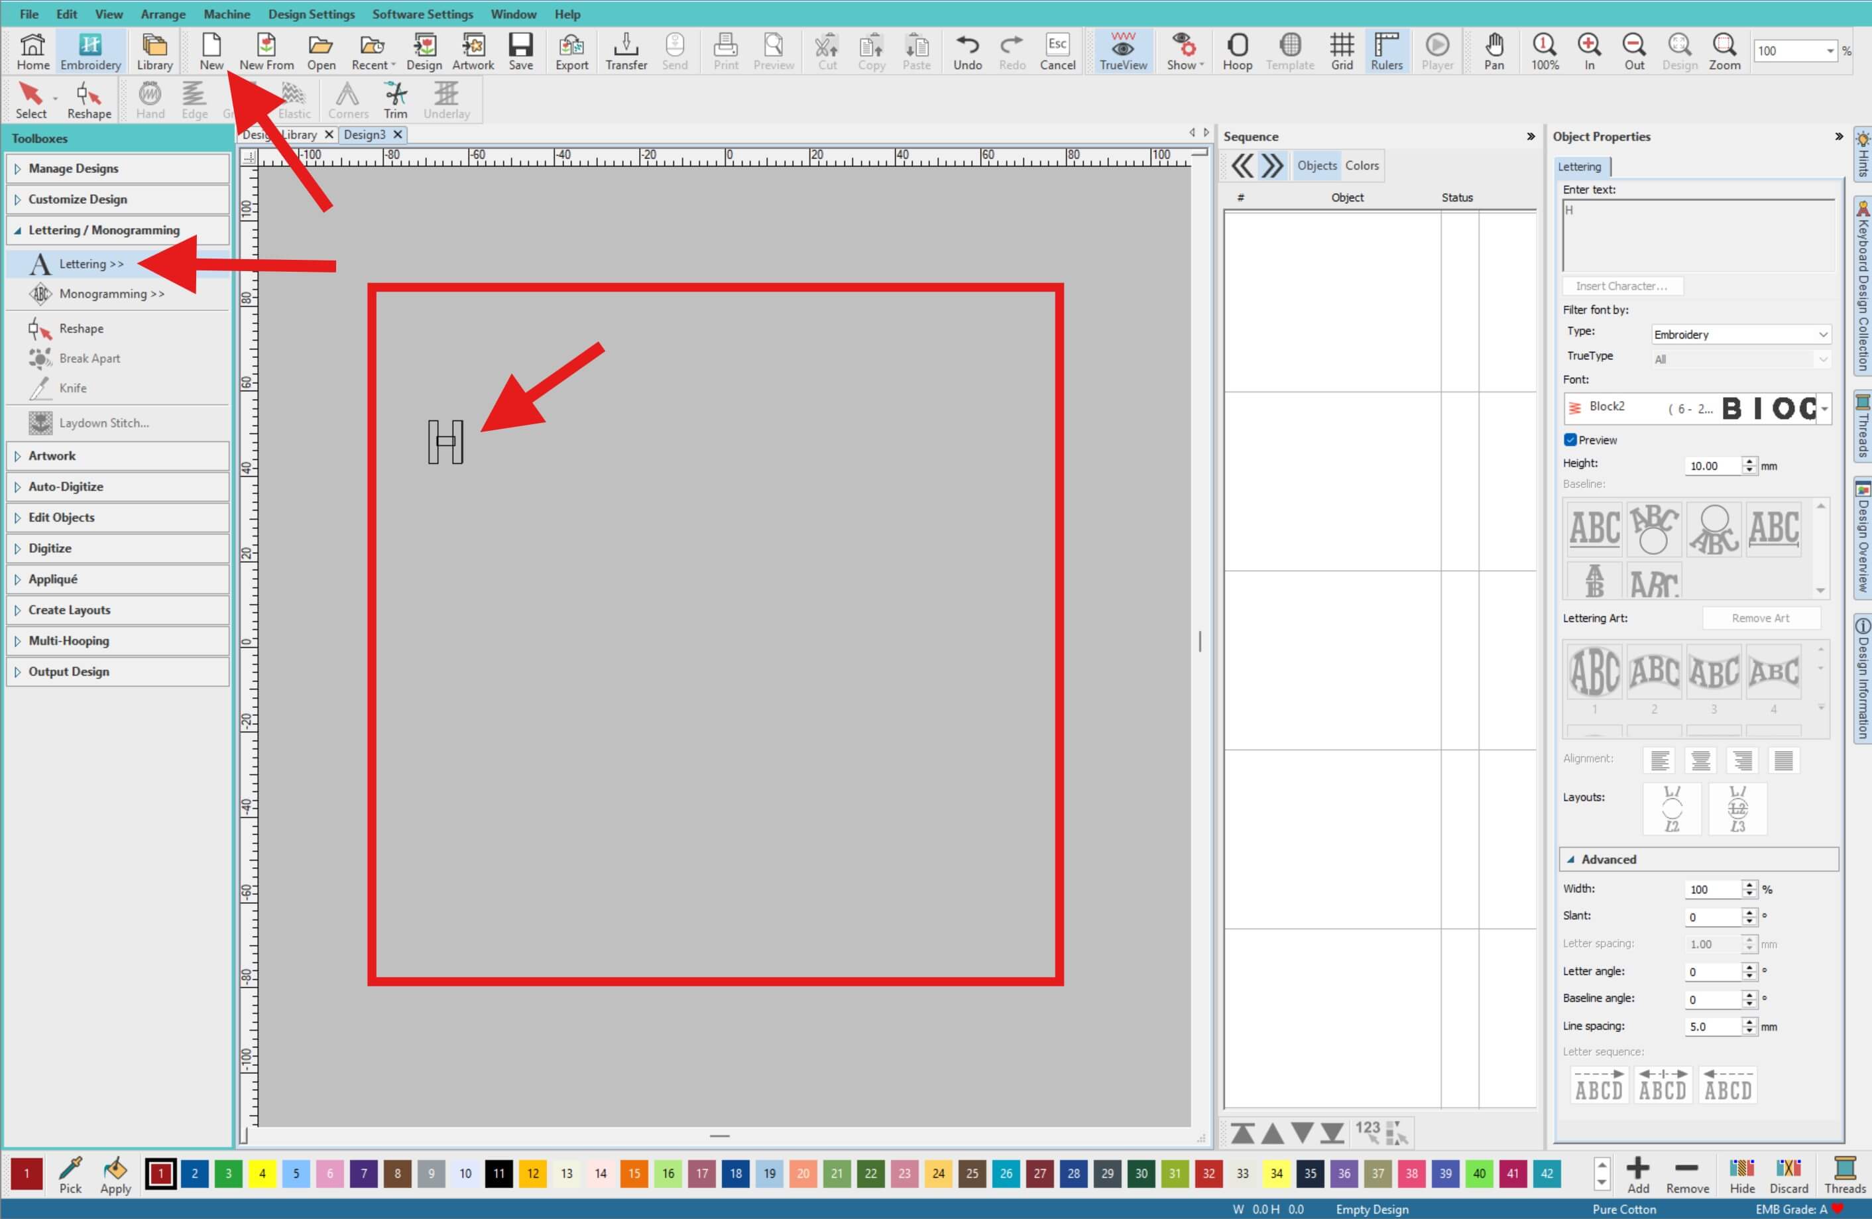
Task: Insert Artwork from the toolbar
Action: point(473,51)
